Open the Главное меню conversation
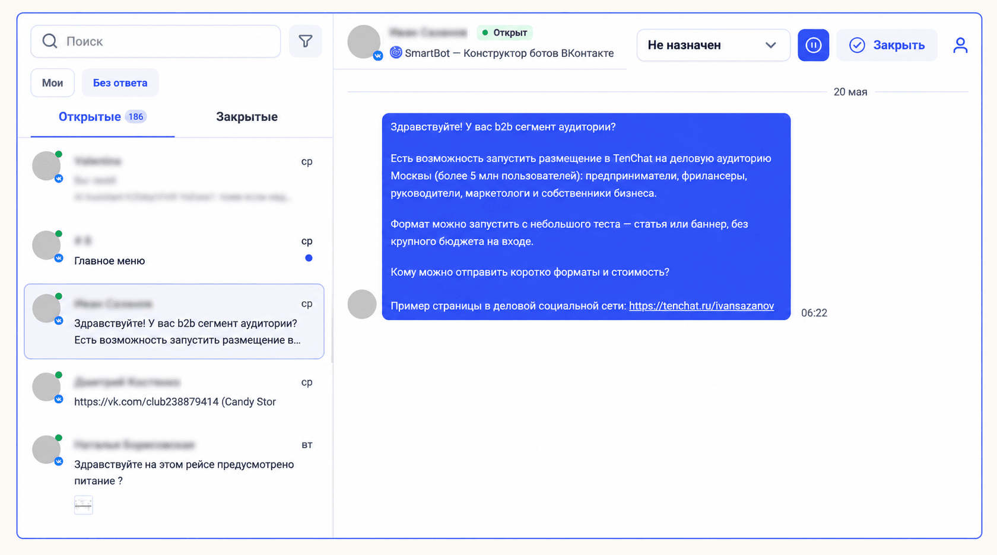The image size is (997, 555). [174, 249]
